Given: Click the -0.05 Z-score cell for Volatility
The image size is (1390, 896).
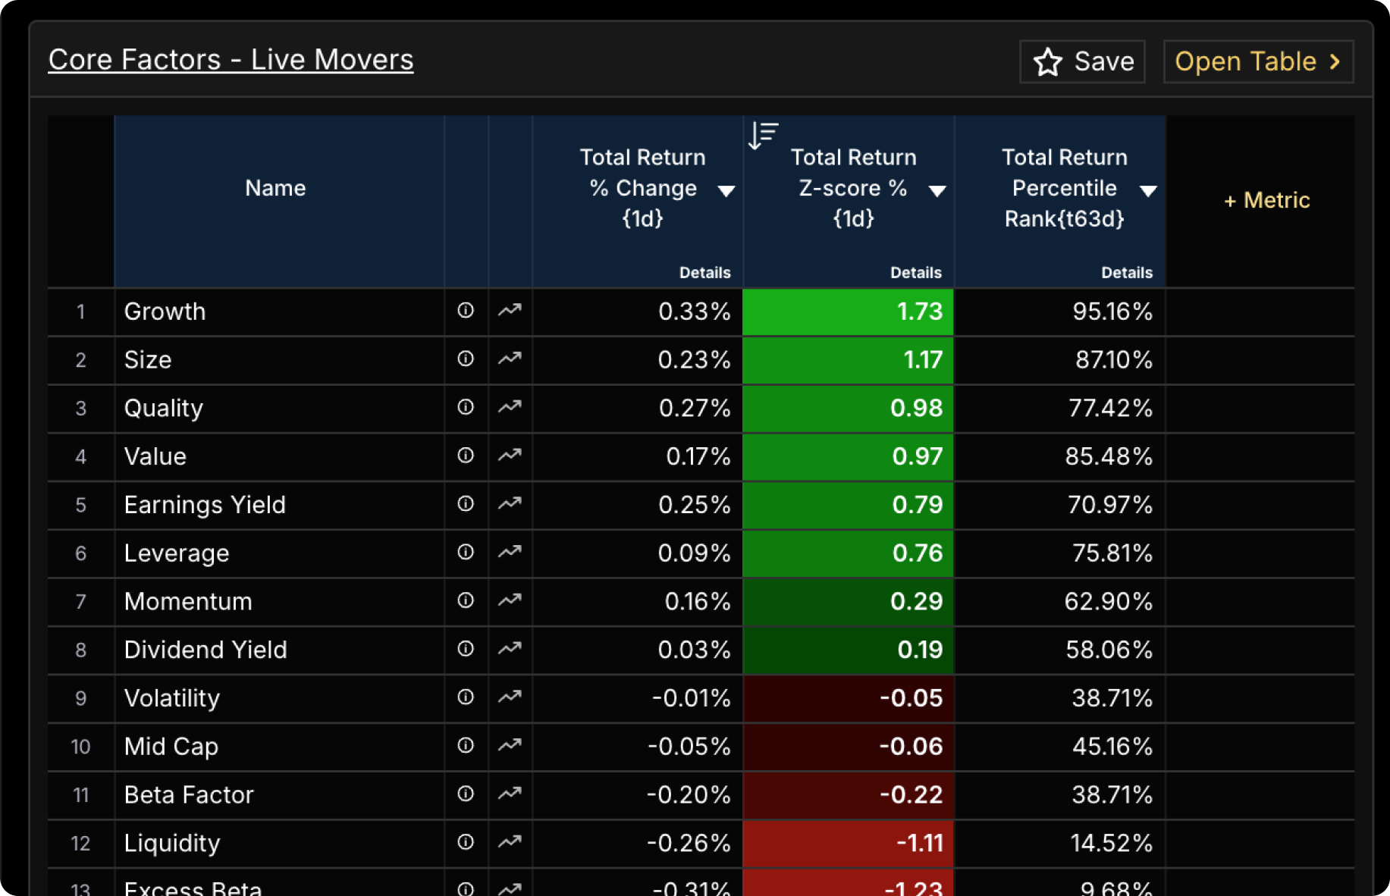Looking at the screenshot, I should tap(848, 698).
